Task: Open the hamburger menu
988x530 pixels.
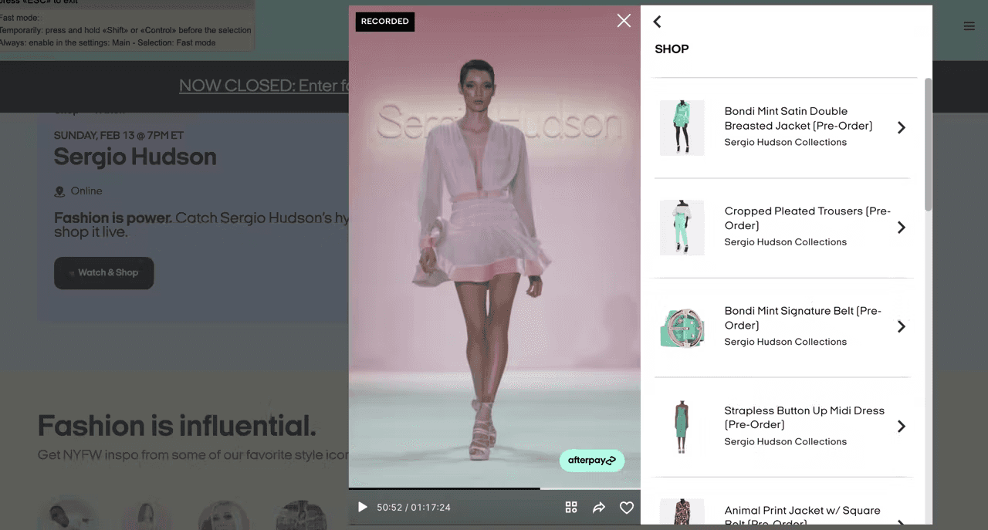Action: coord(969,25)
